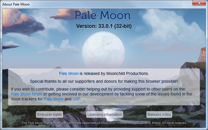Screen dimensions: 208x130
Task: Open Licensing information
Action: [105, 115]
